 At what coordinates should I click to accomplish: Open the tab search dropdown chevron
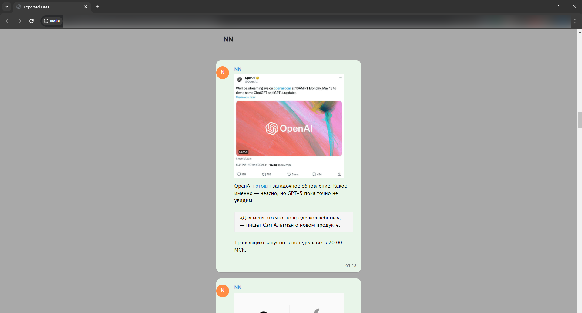(x=7, y=7)
